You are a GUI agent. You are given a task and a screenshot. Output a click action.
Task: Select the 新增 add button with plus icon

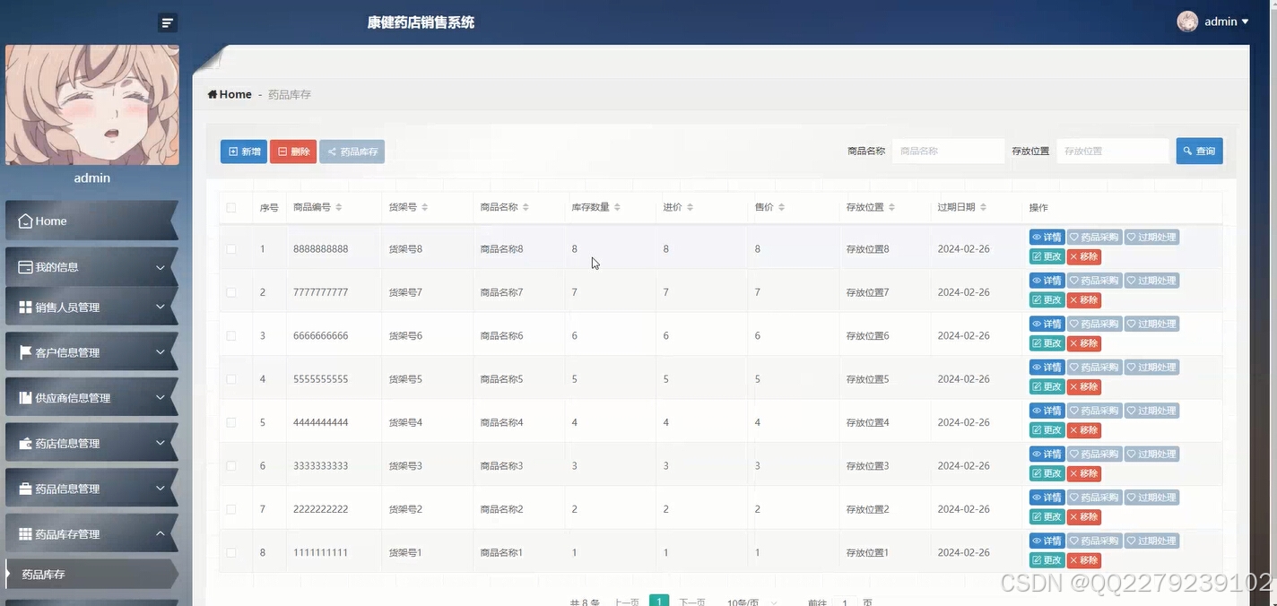click(243, 151)
